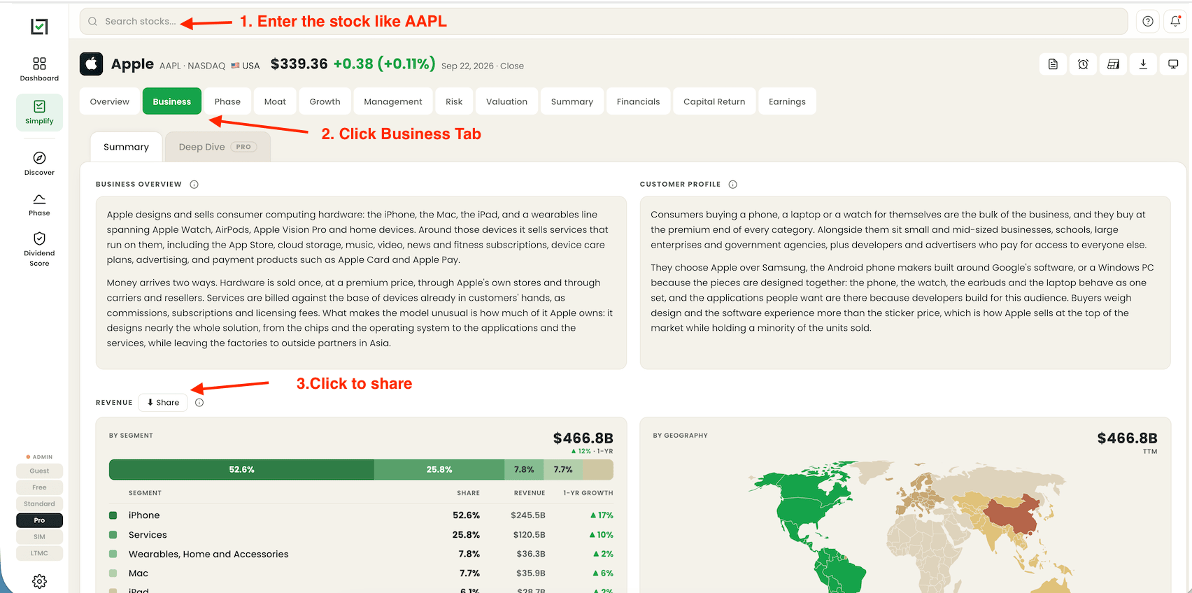Screen dimensions: 1192x593
Task: Click the download icon in header toolbar
Action: [x=1143, y=64]
